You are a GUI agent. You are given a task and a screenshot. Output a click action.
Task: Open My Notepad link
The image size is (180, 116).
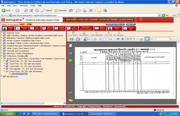pos(119,34)
